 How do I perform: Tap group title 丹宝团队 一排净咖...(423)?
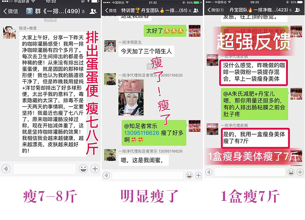(x=259, y=10)
